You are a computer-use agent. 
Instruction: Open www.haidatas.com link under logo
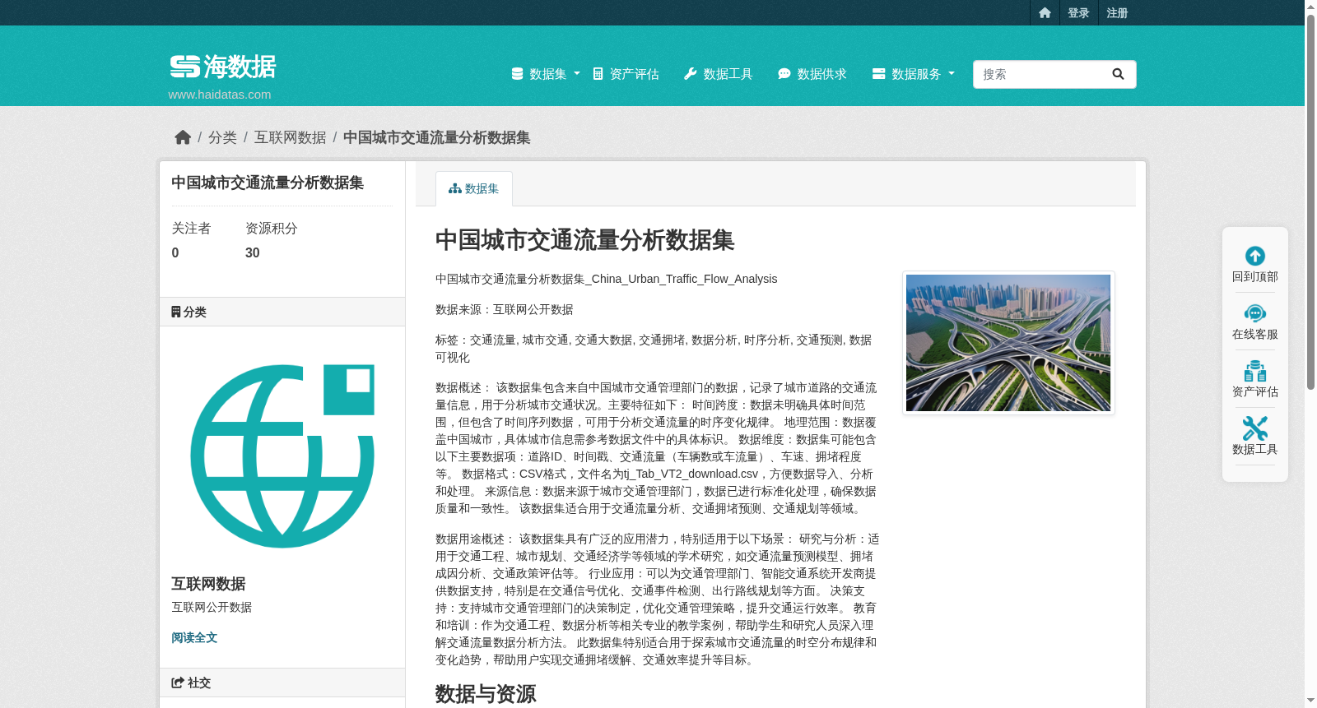coord(220,95)
